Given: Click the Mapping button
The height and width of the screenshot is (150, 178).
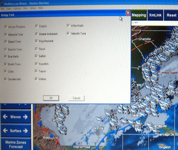Looking at the screenshot, I should [x=139, y=15].
